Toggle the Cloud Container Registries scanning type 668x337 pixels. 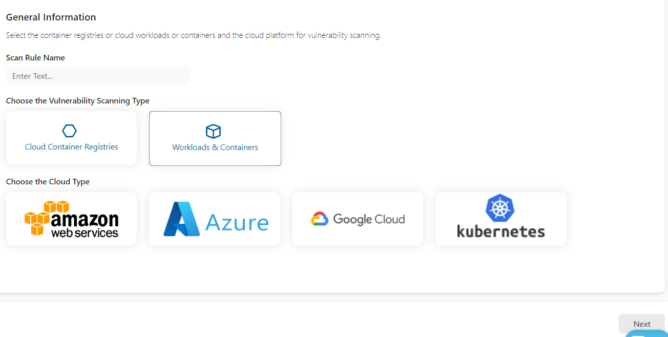tap(71, 138)
